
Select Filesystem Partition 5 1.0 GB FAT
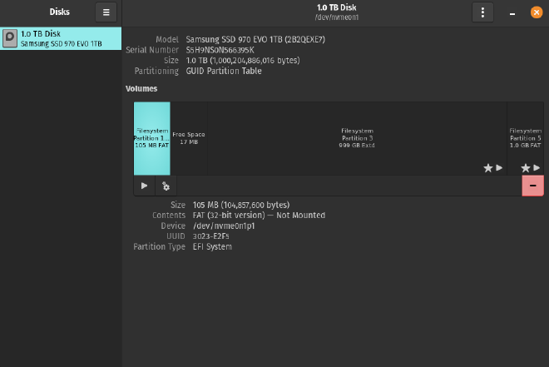[x=525, y=138]
